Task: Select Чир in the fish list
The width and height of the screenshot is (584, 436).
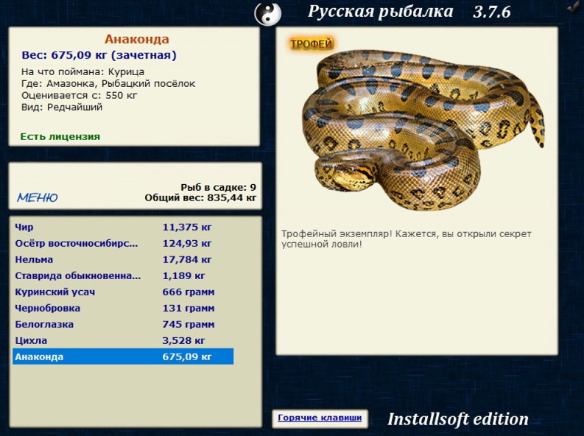Action: click(x=123, y=227)
